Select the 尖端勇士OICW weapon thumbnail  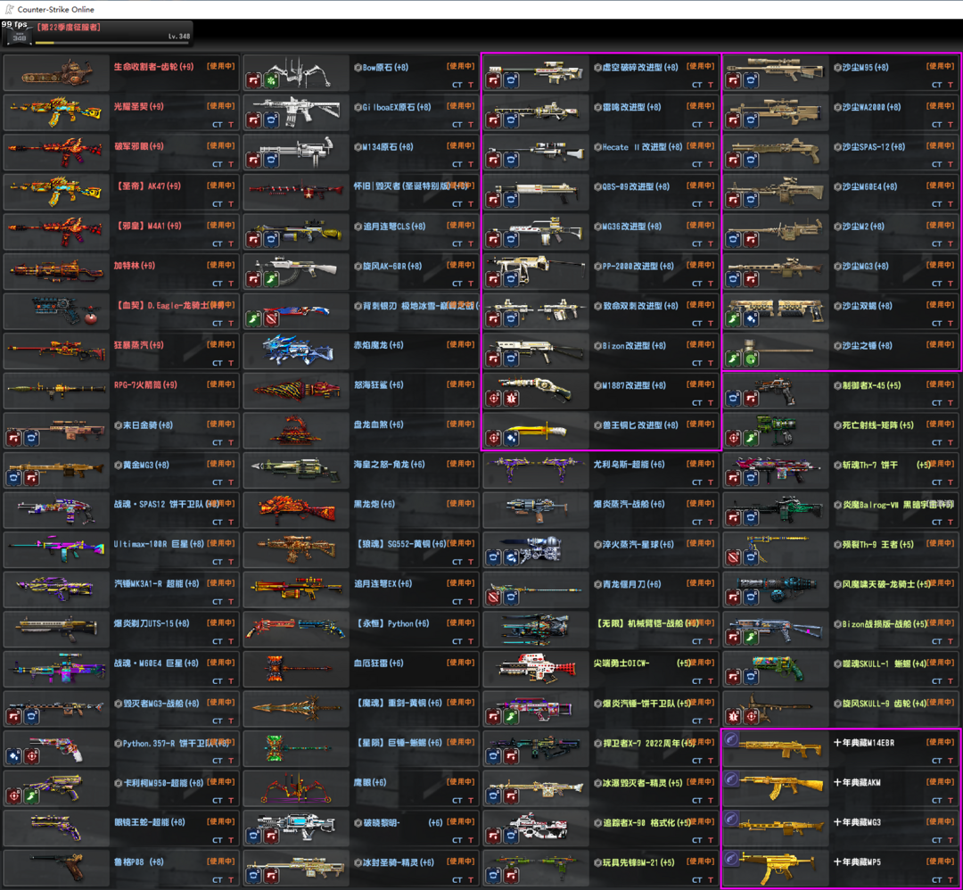coord(536,670)
